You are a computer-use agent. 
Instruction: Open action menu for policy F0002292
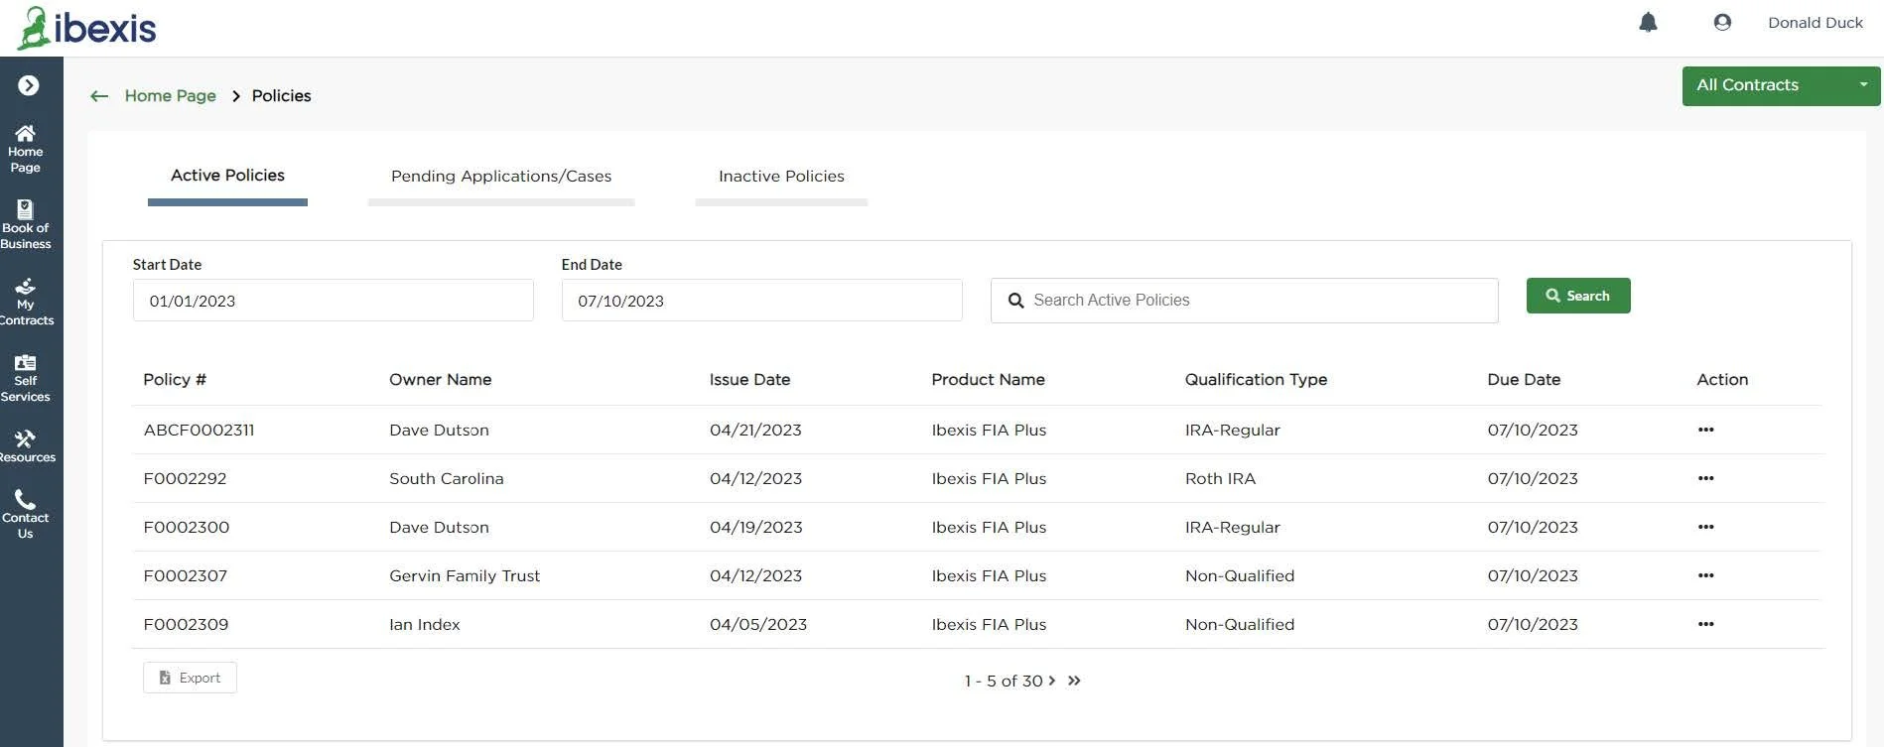(x=1705, y=478)
